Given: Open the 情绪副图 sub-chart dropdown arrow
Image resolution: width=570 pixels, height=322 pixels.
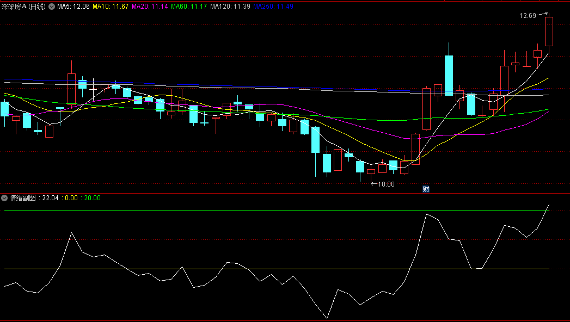Looking at the screenshot, I should (x=4, y=198).
